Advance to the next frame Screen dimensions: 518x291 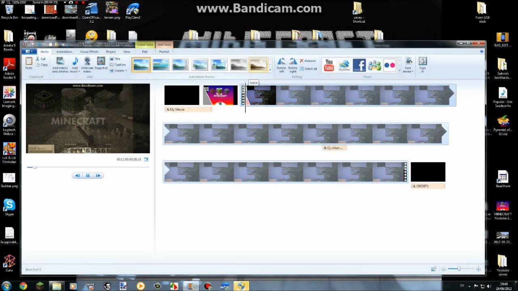[98, 175]
